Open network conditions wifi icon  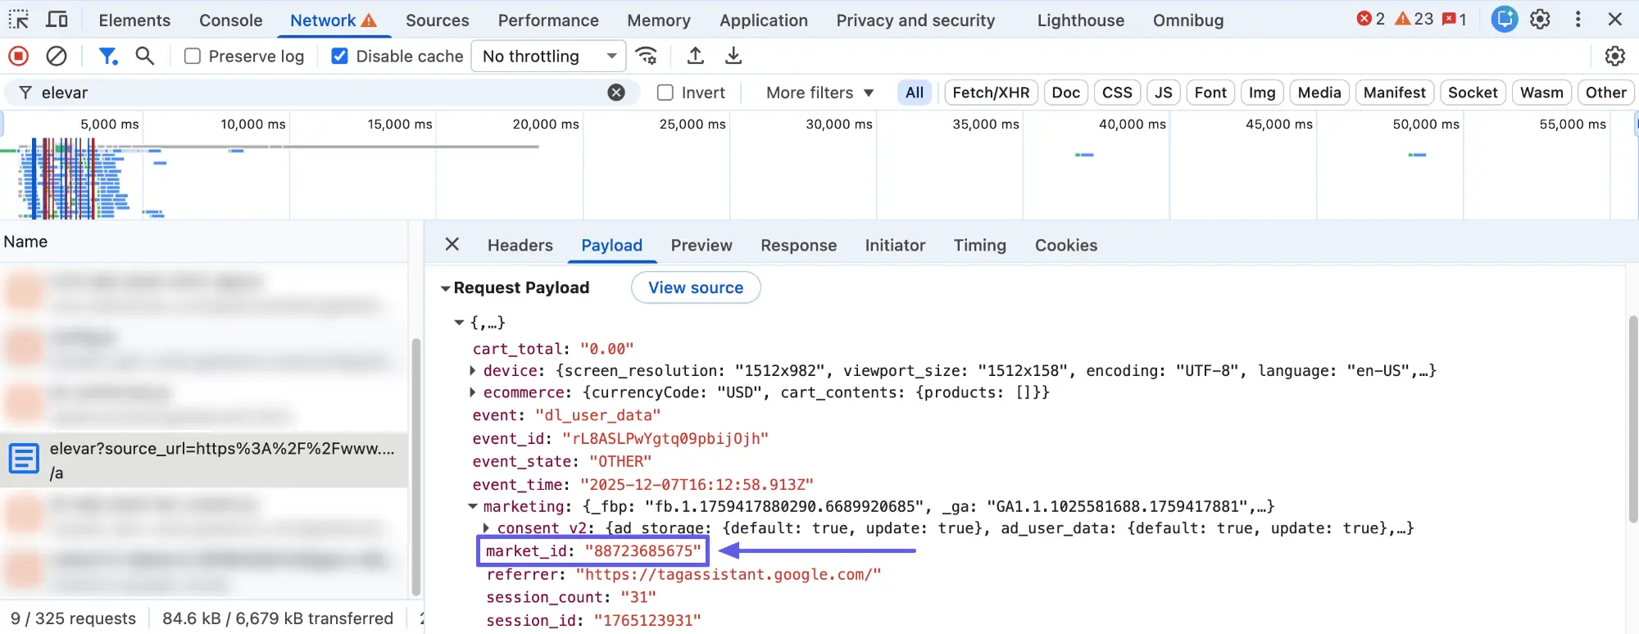[x=647, y=56]
